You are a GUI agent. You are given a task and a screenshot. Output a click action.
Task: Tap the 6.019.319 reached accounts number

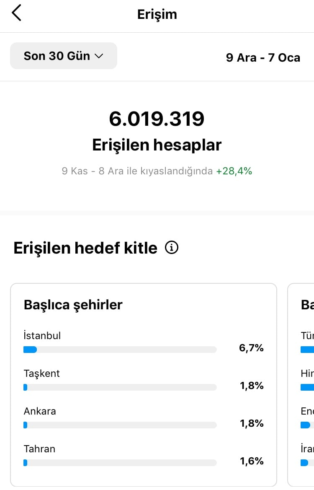pyautogui.click(x=157, y=119)
